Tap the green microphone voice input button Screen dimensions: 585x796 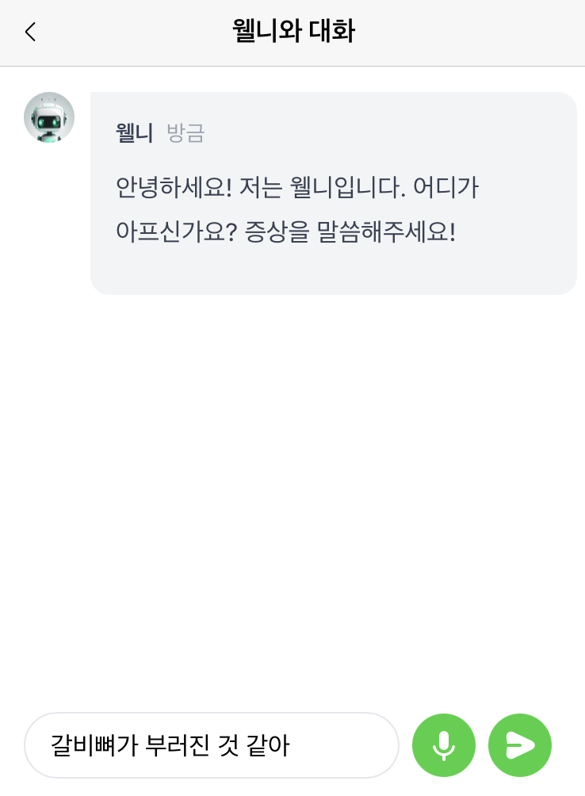(443, 745)
